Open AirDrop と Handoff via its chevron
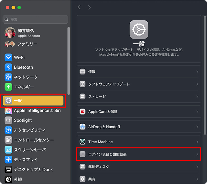The width and height of the screenshot is (207, 184). 197,127
